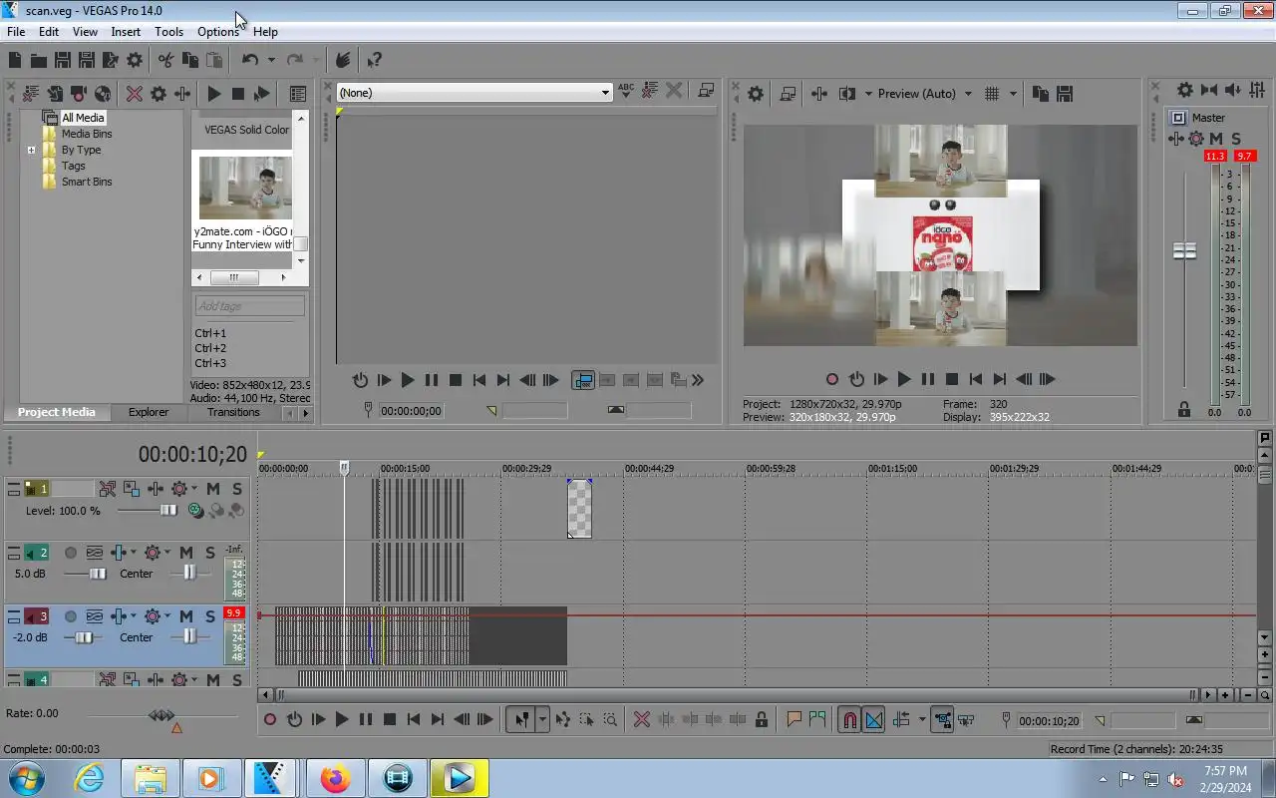Create a new project with toolbar icon
Image resolution: width=1276 pixels, height=798 pixels.
15,60
